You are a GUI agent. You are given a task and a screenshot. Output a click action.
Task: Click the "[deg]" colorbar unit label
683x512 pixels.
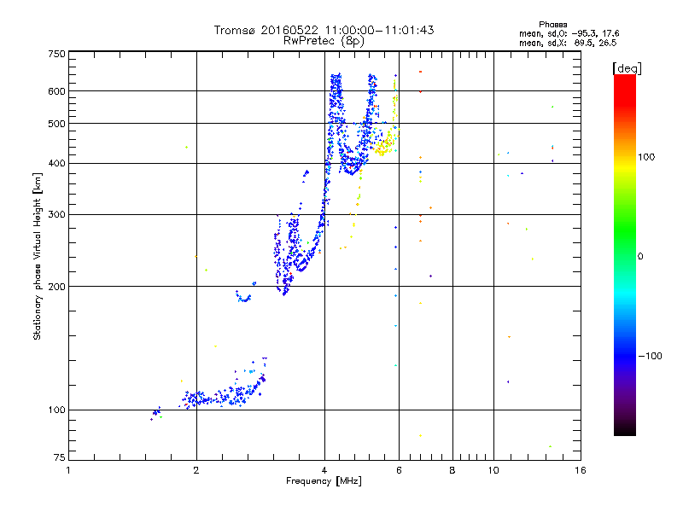pos(627,68)
